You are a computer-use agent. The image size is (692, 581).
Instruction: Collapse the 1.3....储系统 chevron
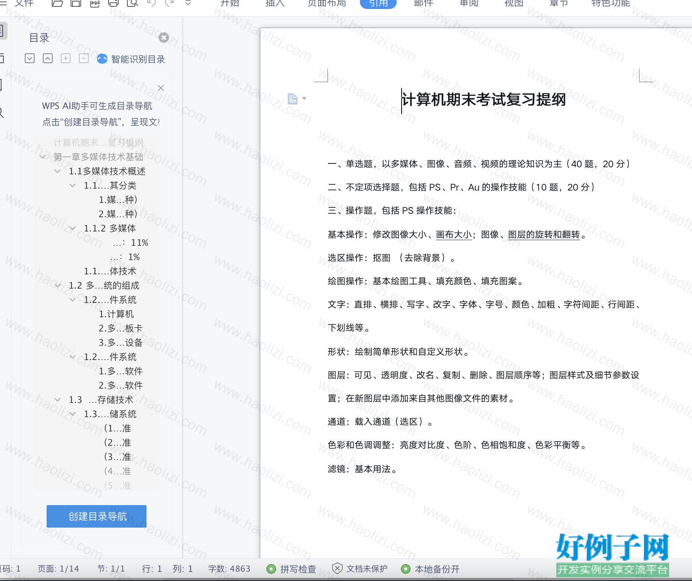point(73,414)
